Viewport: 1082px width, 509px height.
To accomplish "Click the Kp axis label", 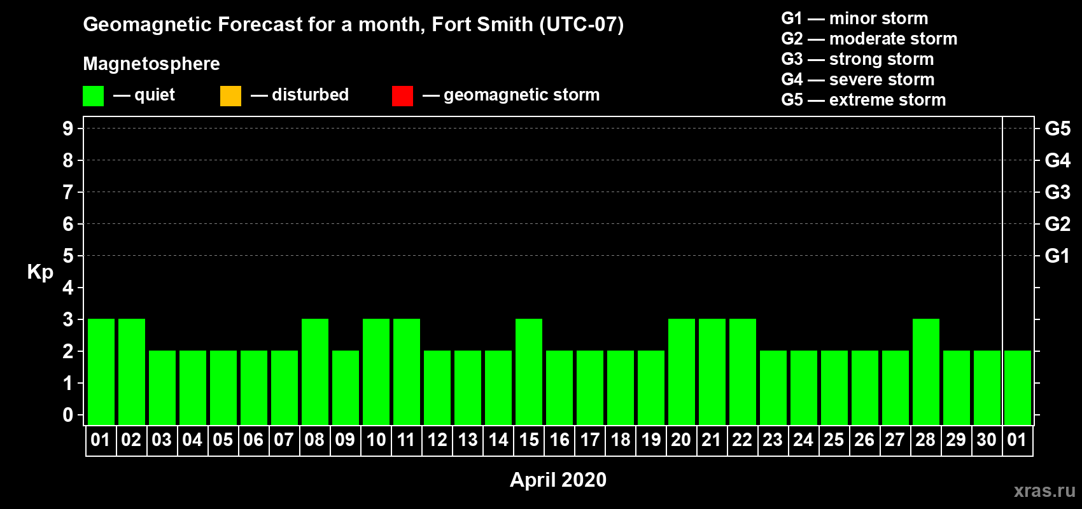I will click(40, 272).
